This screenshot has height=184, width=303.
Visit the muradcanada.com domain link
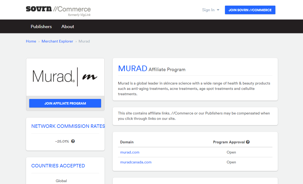click(x=136, y=162)
